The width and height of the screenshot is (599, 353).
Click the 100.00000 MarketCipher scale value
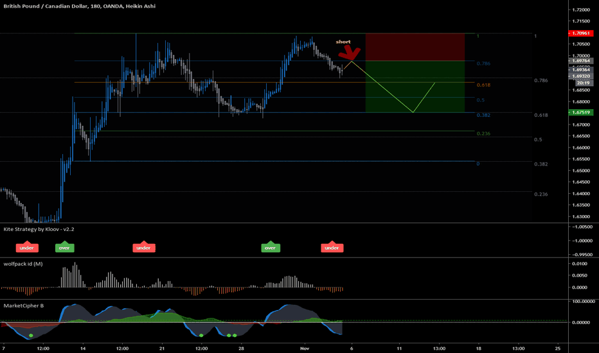pyautogui.click(x=584, y=302)
